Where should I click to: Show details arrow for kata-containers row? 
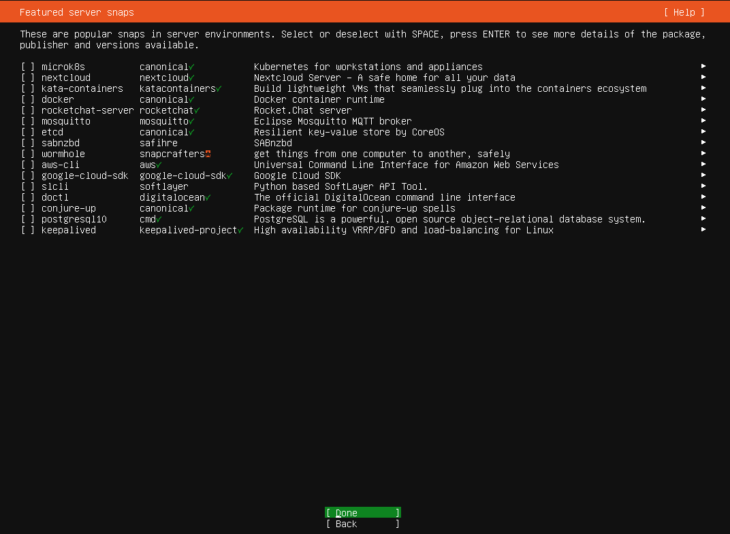tap(703, 88)
